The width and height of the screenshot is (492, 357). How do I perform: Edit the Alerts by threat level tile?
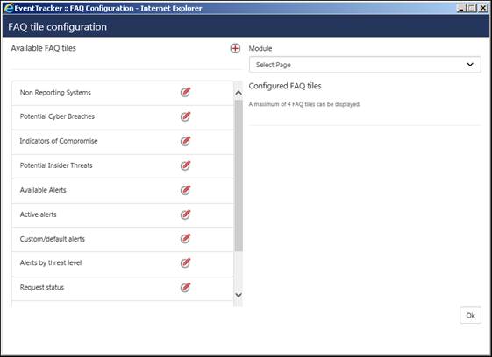pos(185,262)
